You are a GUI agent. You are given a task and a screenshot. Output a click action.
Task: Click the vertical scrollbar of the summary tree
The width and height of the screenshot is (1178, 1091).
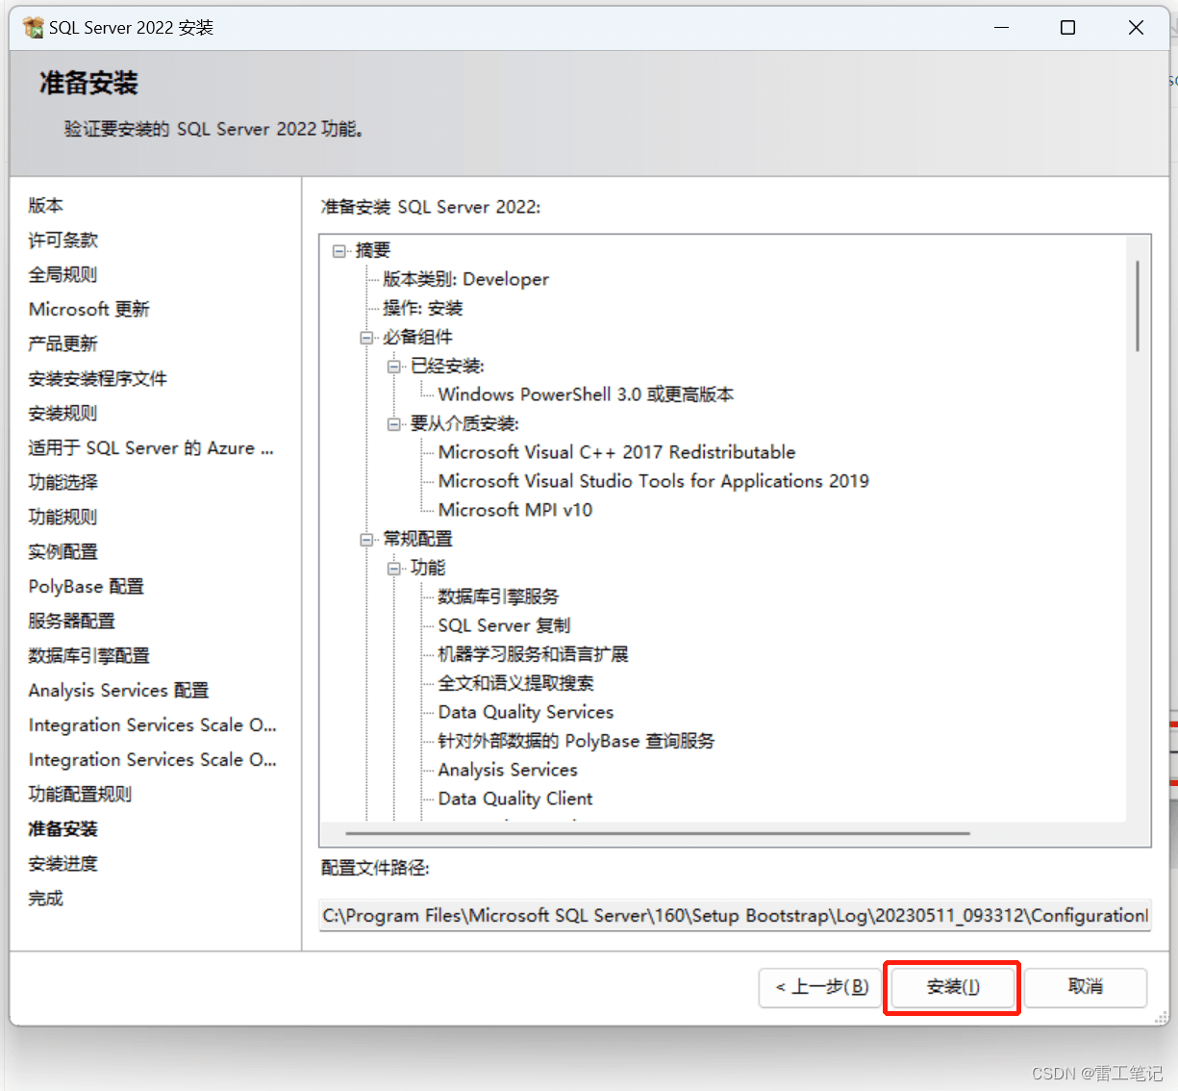click(x=1138, y=305)
